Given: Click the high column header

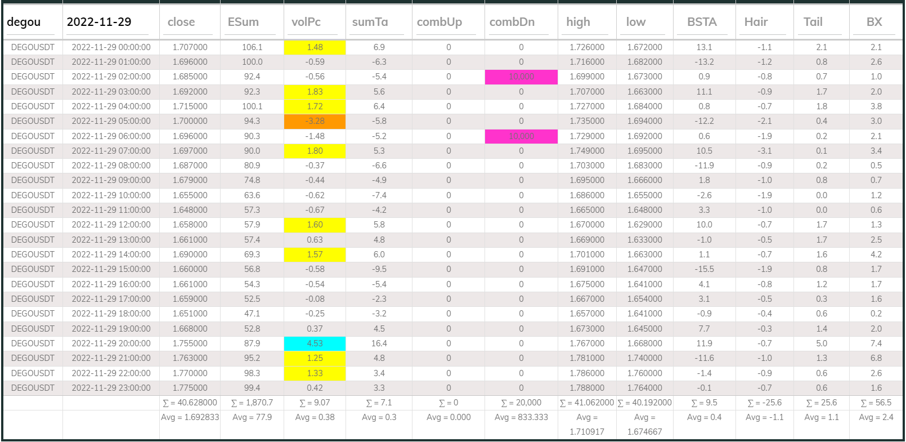Looking at the screenshot, I should pos(578,22).
